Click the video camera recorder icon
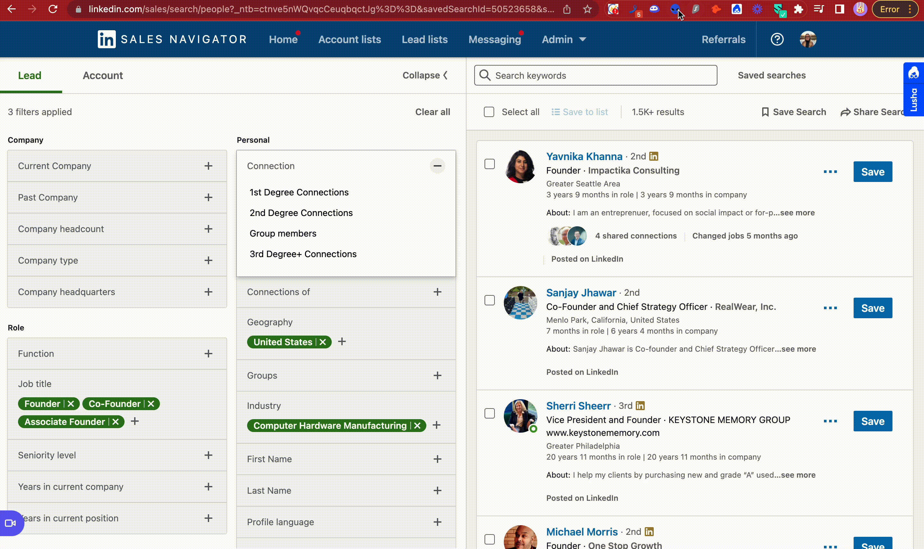 [x=10, y=523]
